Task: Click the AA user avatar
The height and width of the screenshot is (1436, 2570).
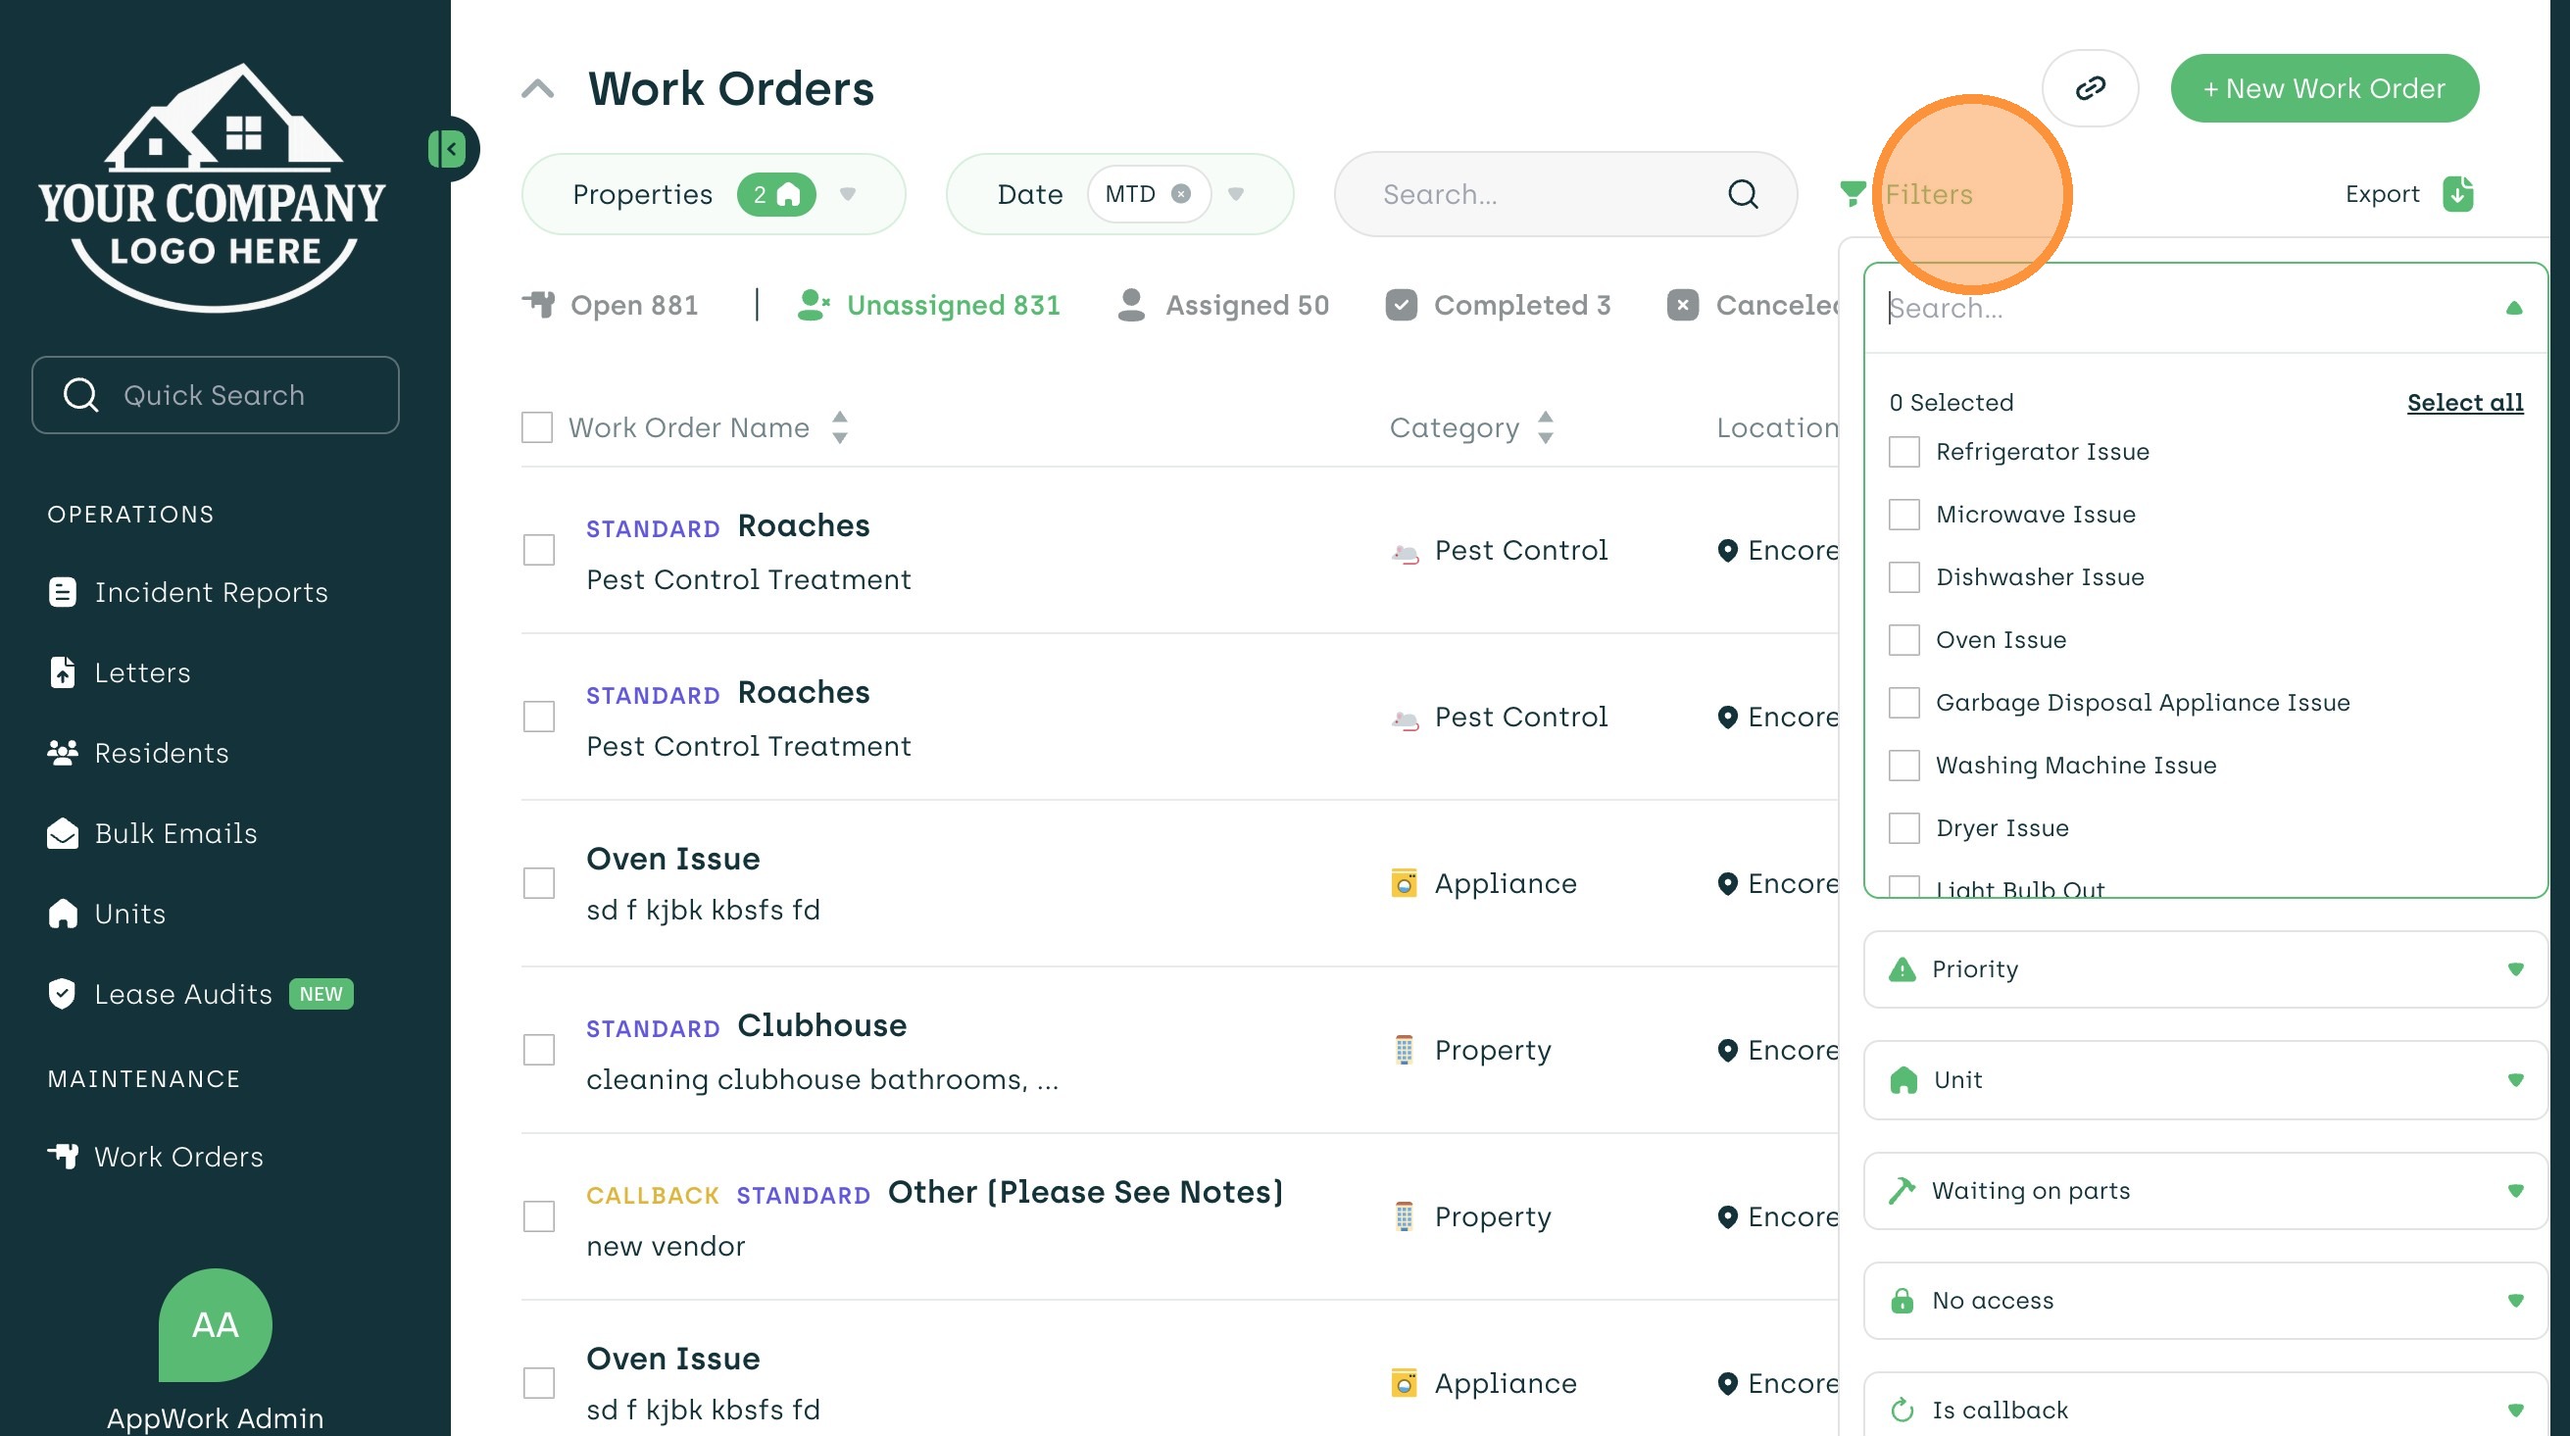Action: 215,1324
